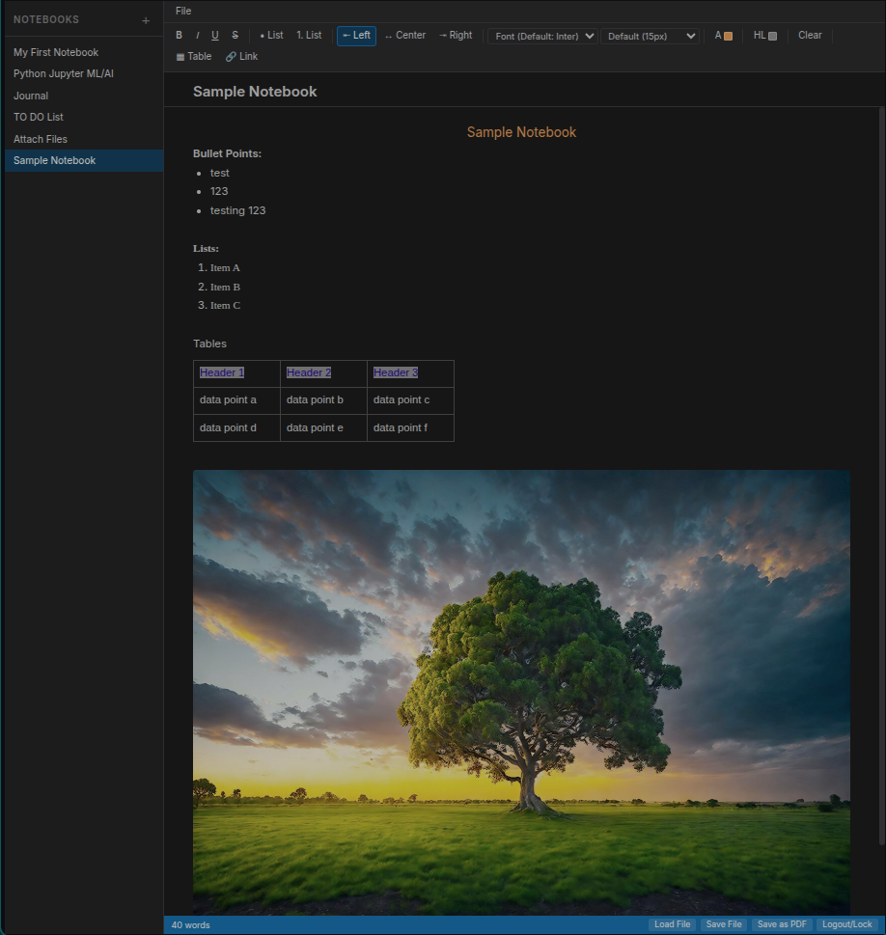Click bullet item 'test'

(x=219, y=173)
